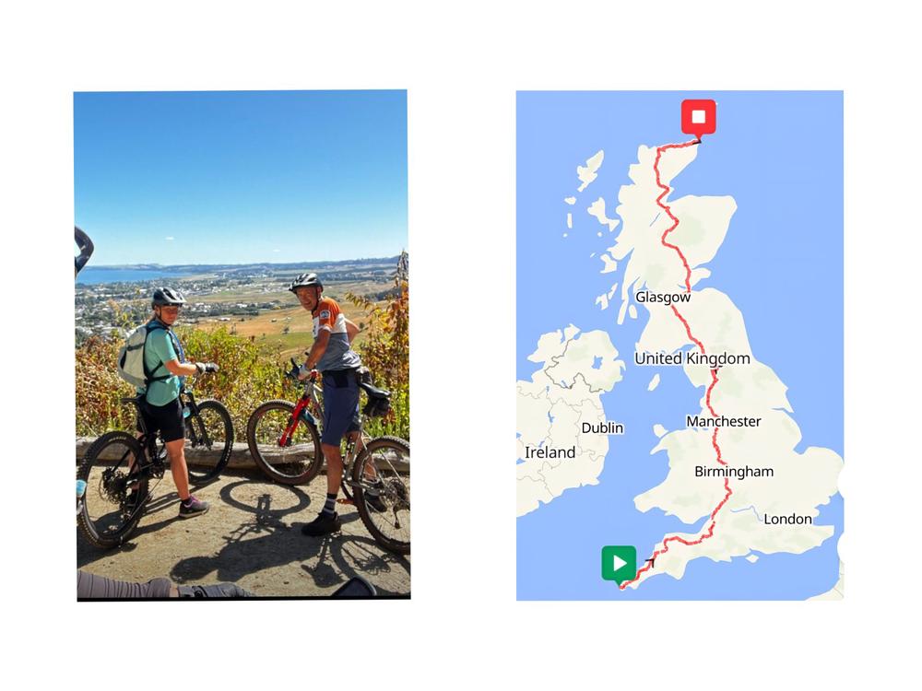The height and width of the screenshot is (691, 922).
Task: Open the cyclists photo on the left
Action: 242,345
